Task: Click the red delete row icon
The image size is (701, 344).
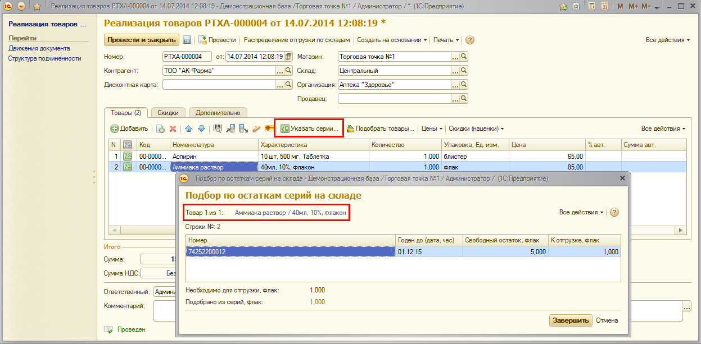Action: (173, 129)
